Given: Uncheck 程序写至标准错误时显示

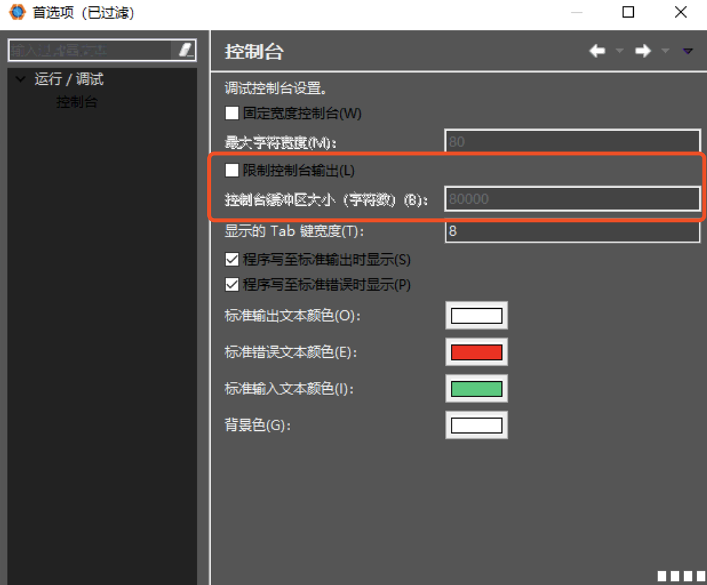Looking at the screenshot, I should (x=232, y=285).
